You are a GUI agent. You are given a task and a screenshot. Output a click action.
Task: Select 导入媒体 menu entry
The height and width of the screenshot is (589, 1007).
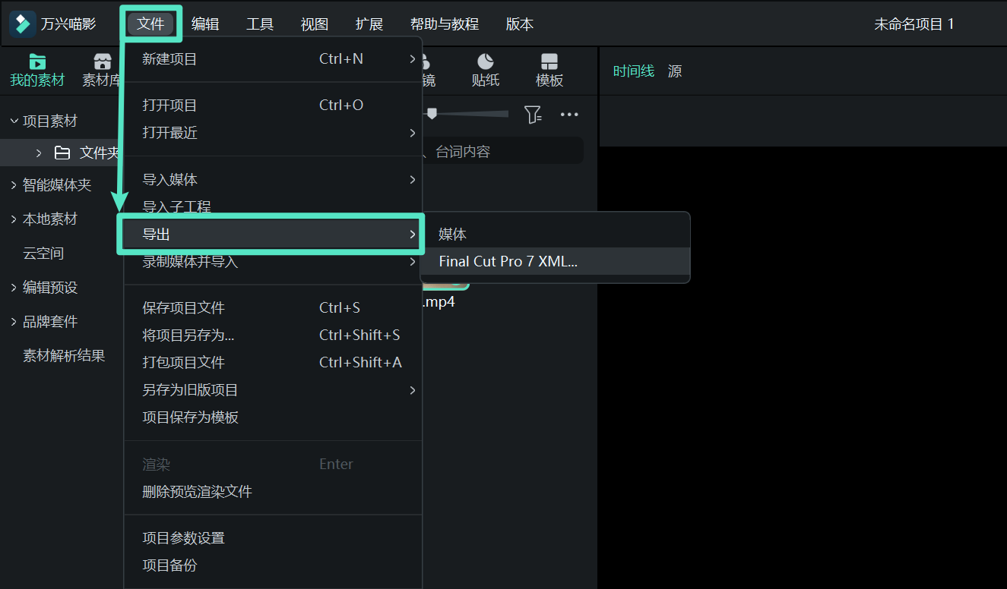click(x=273, y=179)
